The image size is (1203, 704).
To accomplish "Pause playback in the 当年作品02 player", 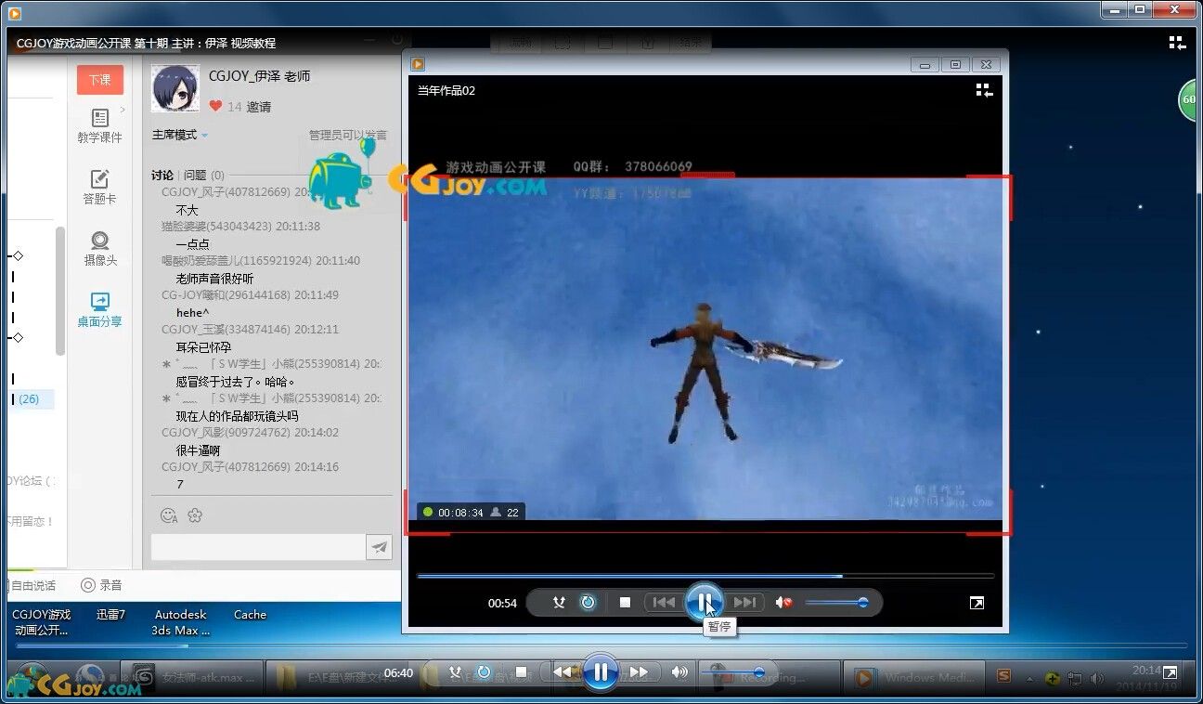I will point(705,602).
